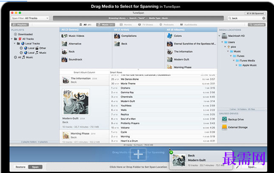Click the pico home folder icon
The image size is (274, 173).
(x=229, y=47)
